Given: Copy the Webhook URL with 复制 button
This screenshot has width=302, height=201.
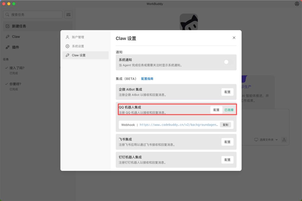Looking at the screenshot, I should pyautogui.click(x=226, y=125).
